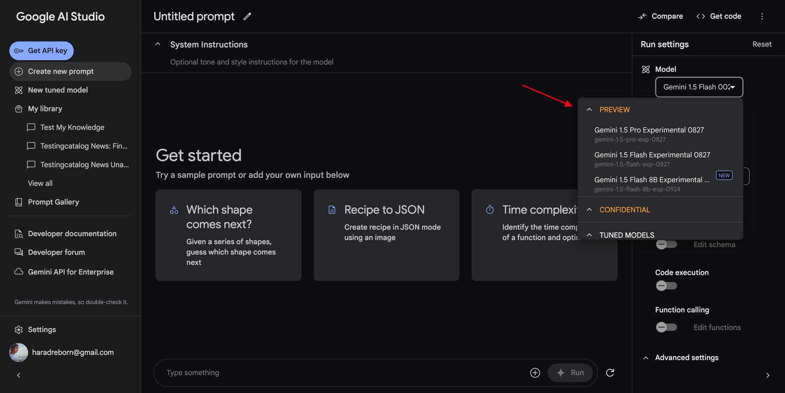Click the system instructions text field
785x393 pixels.
[252, 62]
